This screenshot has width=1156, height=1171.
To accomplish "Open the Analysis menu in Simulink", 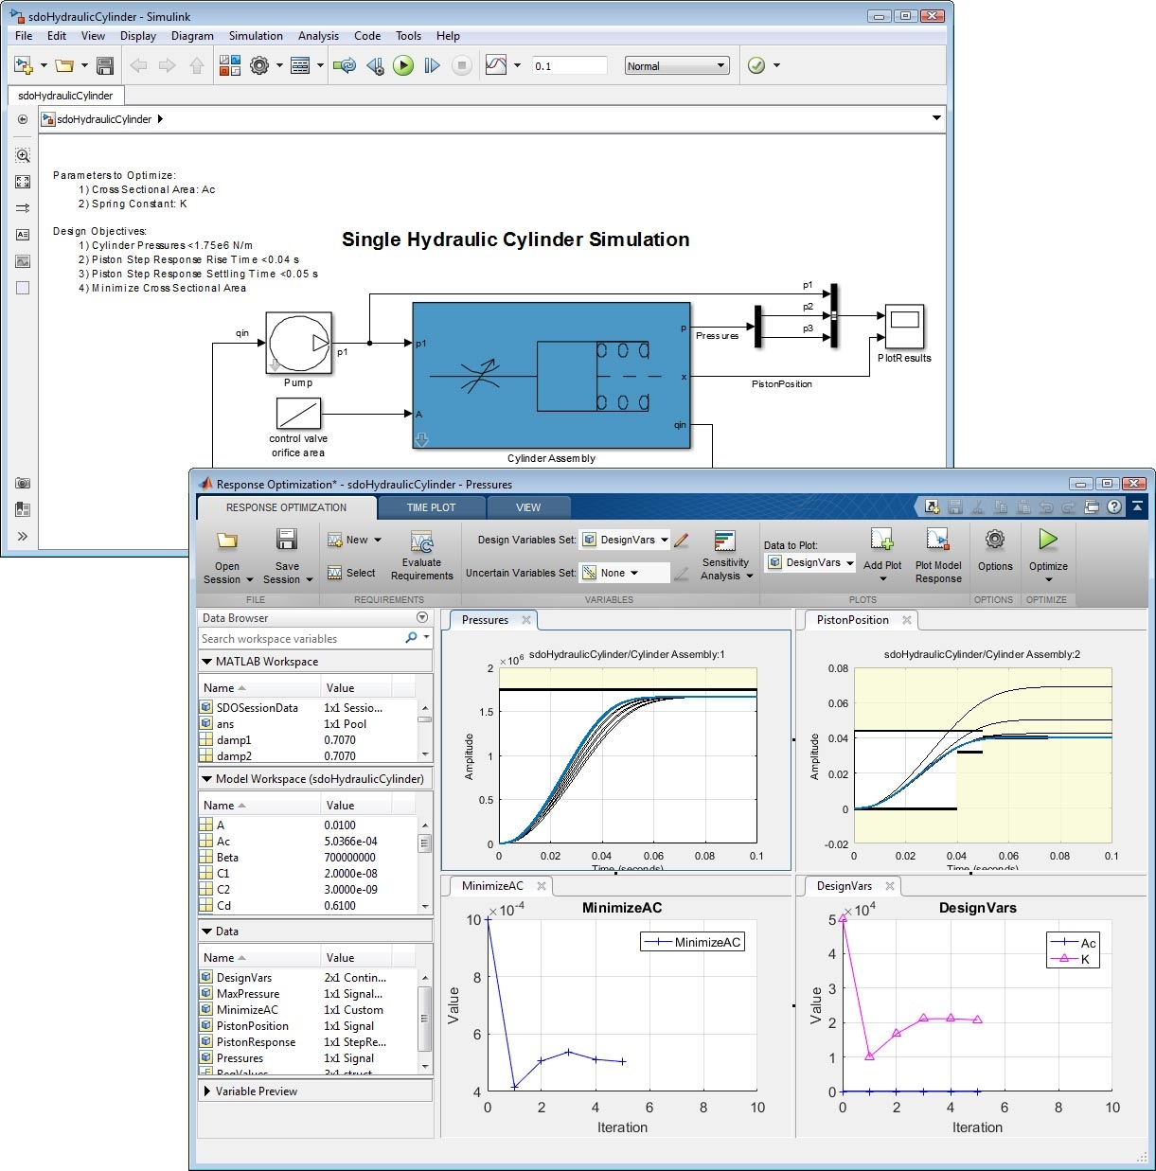I will pos(318,36).
